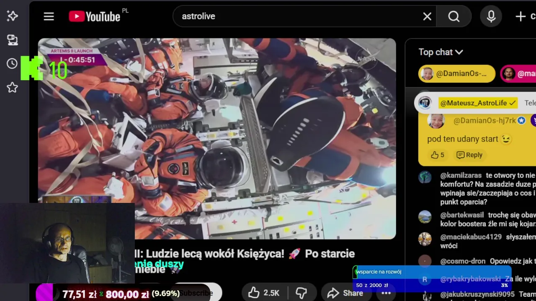The width and height of the screenshot is (536, 301).
Task: Start voice search with microphone
Action: [x=491, y=16]
